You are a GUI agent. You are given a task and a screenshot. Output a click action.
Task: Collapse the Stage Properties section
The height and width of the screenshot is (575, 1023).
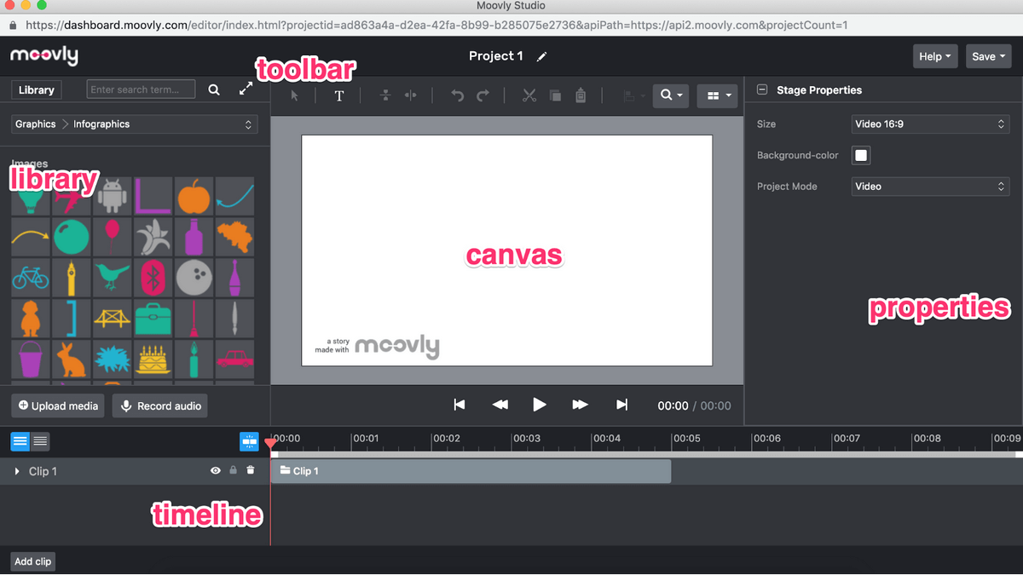762,89
